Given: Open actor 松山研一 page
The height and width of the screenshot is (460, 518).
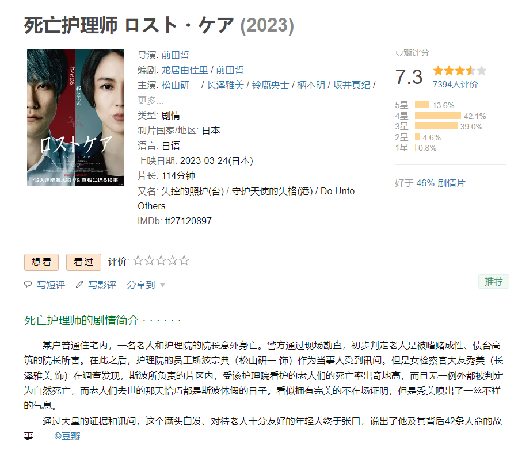Looking at the screenshot, I should click(180, 85).
